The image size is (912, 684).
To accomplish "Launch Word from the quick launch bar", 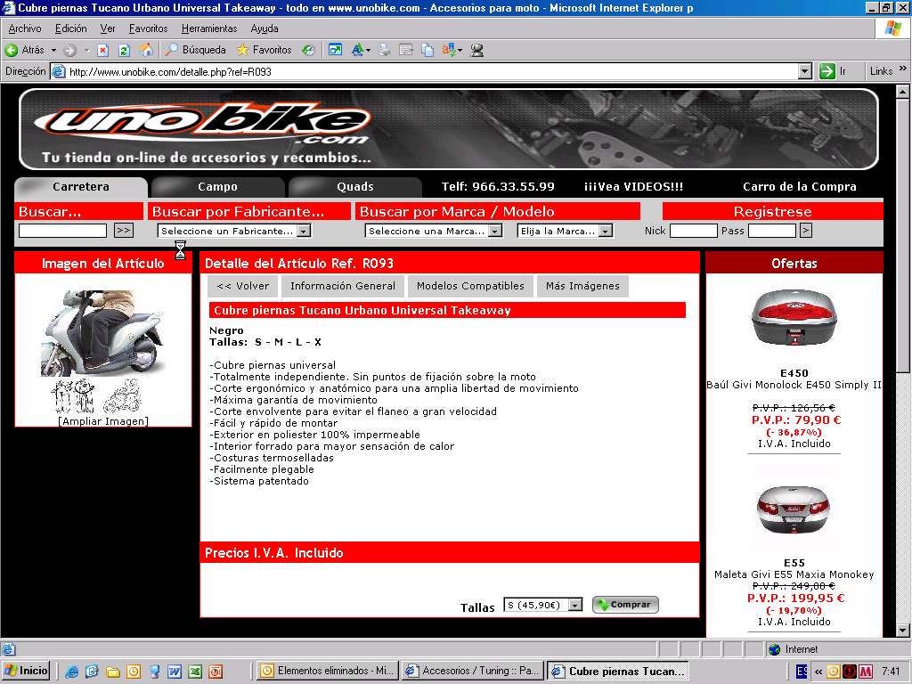I will tap(174, 672).
